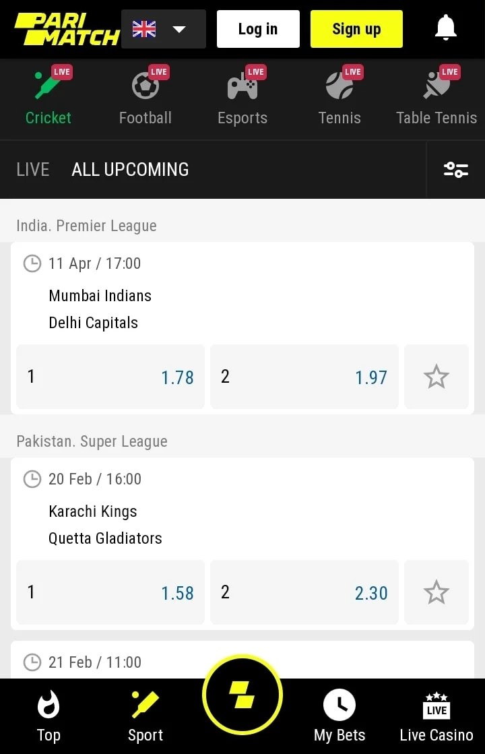Switch to the ALL UPCOMING tab
This screenshot has width=485, height=754.
tap(130, 170)
